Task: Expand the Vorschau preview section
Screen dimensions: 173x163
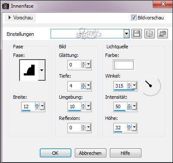Action: pyautogui.click(x=20, y=18)
